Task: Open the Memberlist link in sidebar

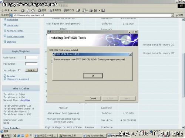Action: [12, 20]
